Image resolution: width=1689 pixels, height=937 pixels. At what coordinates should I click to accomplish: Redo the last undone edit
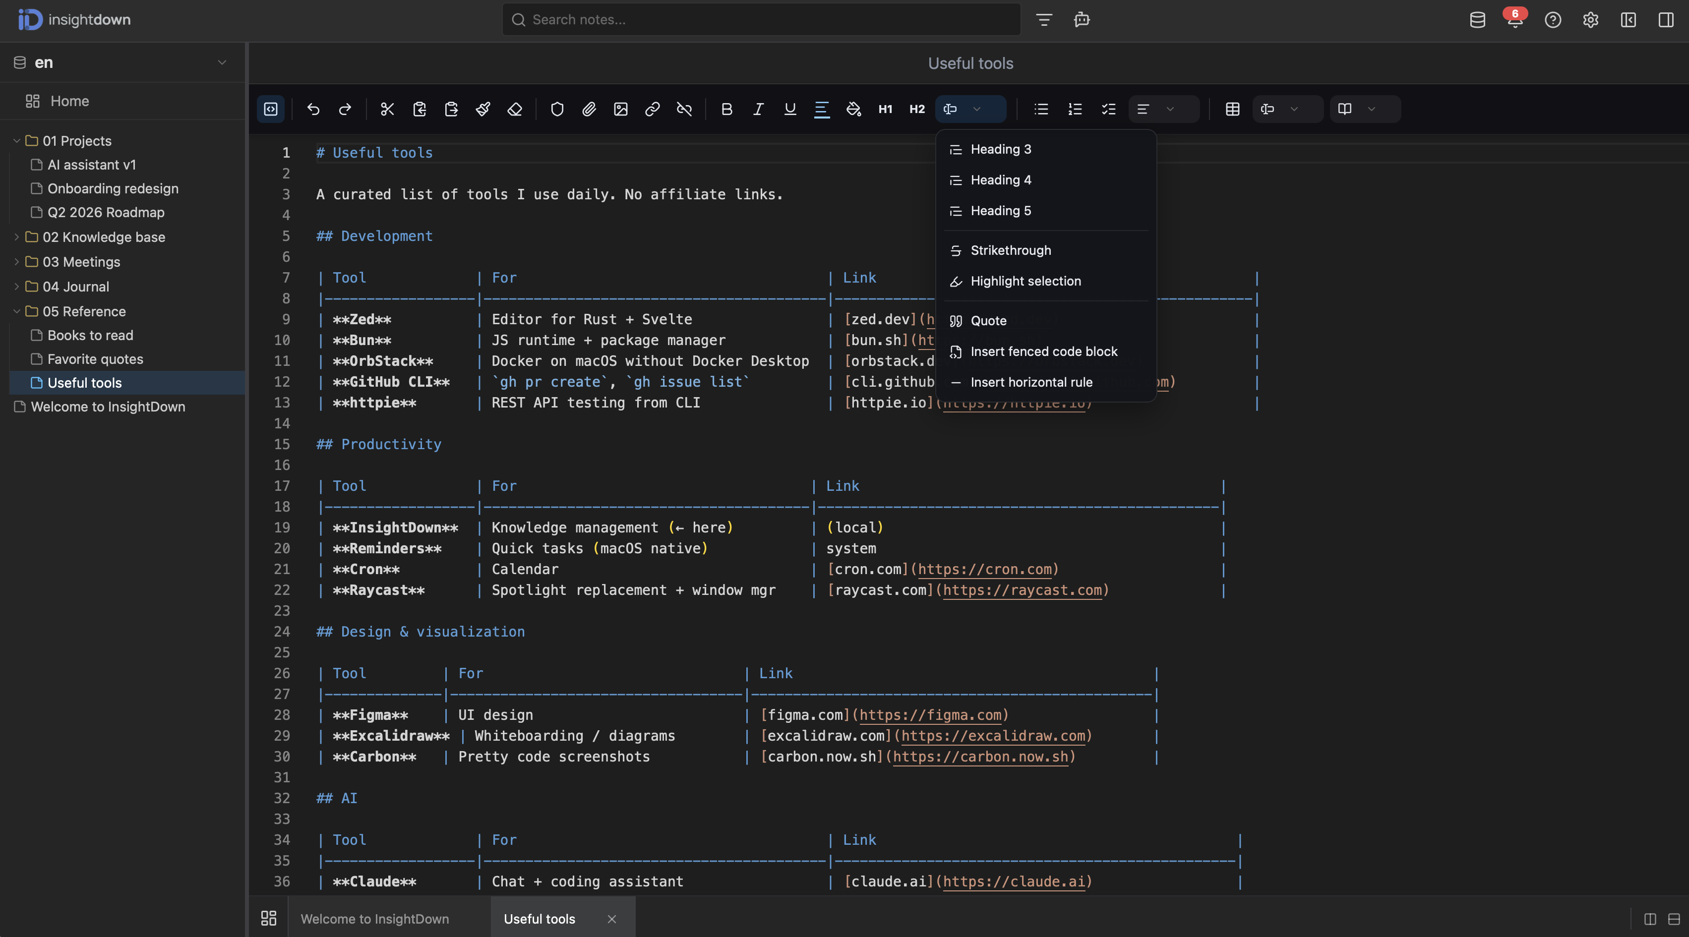[x=345, y=109]
